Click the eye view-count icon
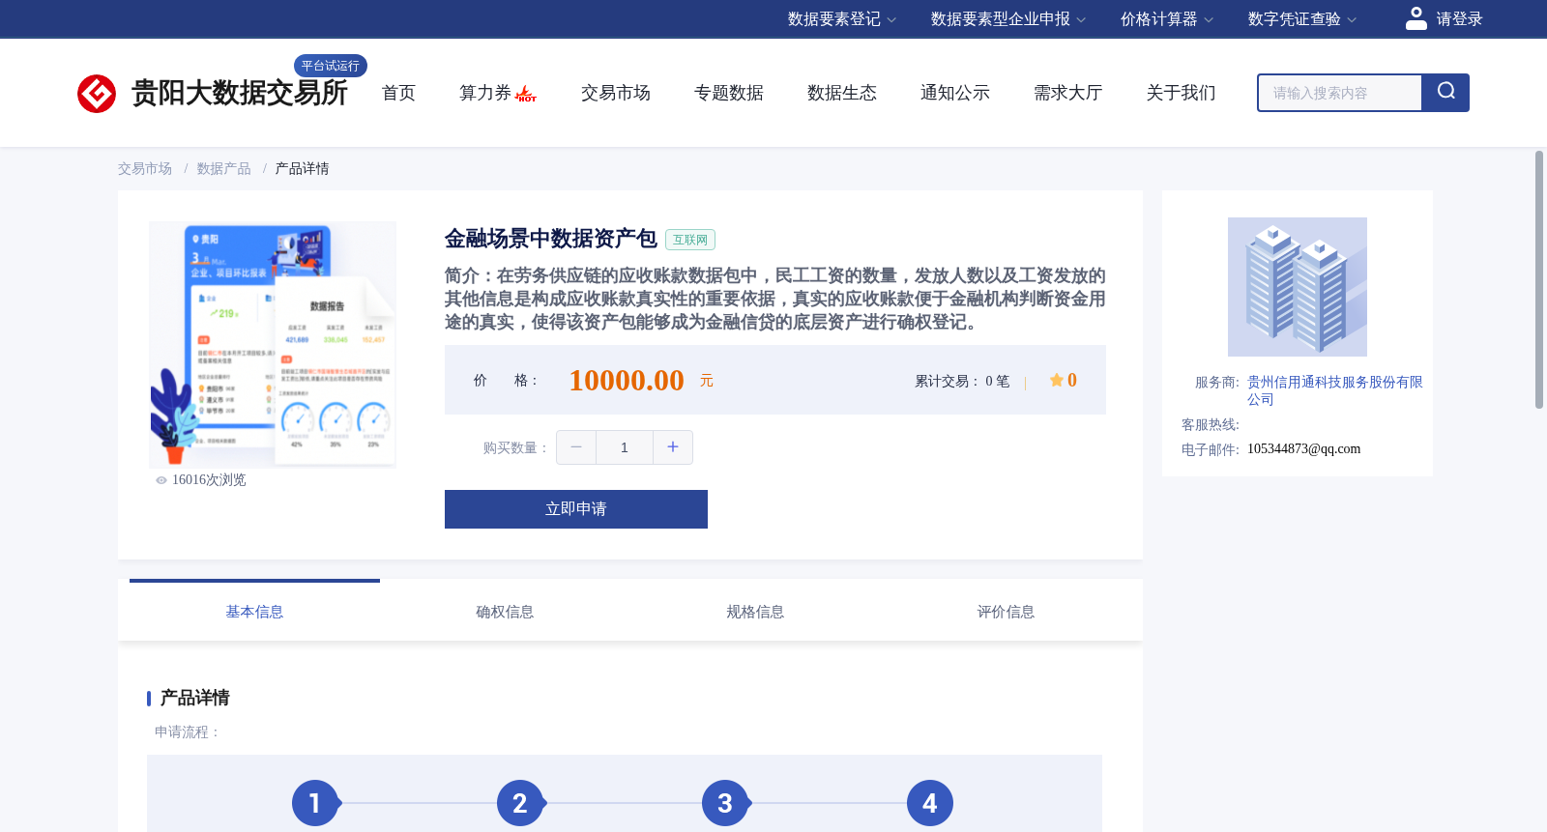 161,480
